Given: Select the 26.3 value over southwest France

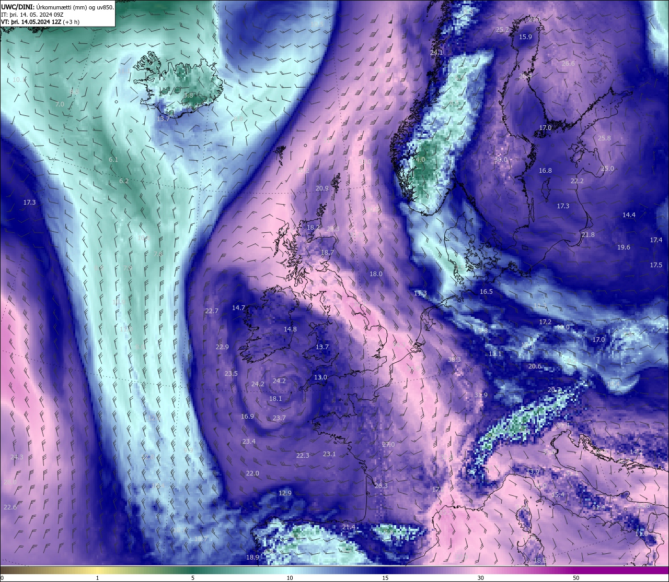Looking at the screenshot, I should coord(381,486).
